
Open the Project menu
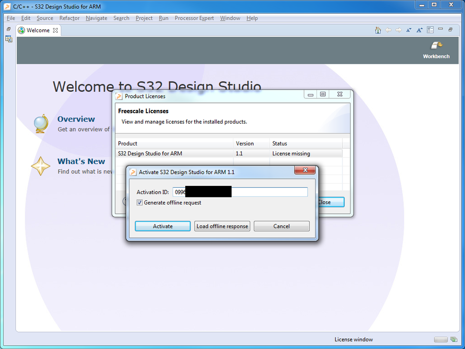144,18
